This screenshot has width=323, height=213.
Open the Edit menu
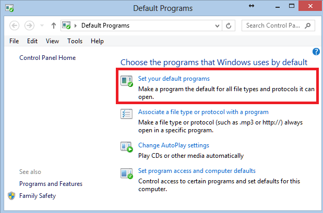32,41
